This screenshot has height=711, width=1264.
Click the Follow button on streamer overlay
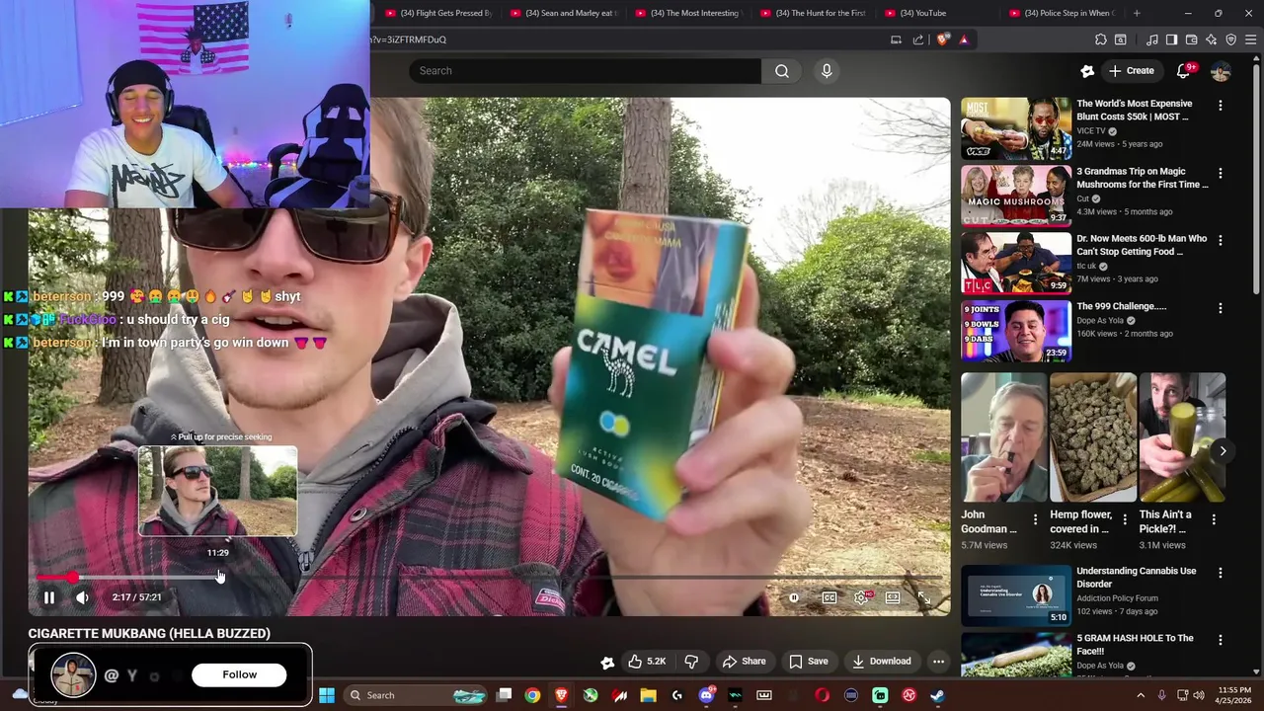coord(239,674)
